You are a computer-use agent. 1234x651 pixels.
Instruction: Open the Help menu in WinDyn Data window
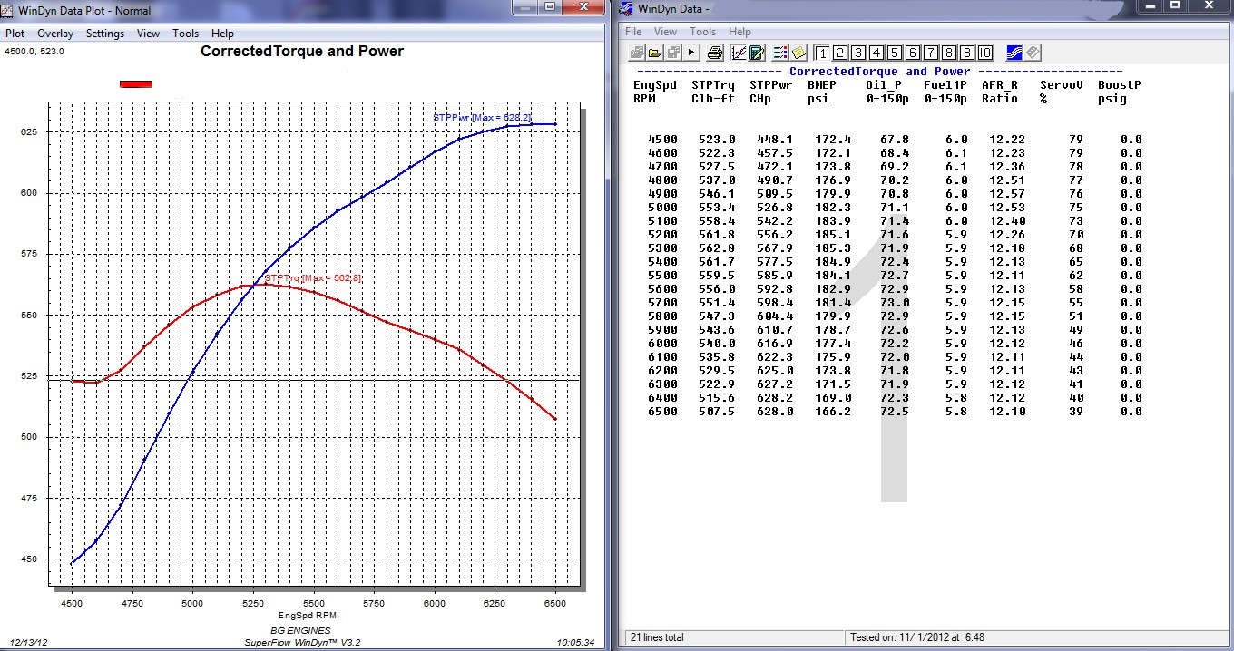[x=739, y=32]
